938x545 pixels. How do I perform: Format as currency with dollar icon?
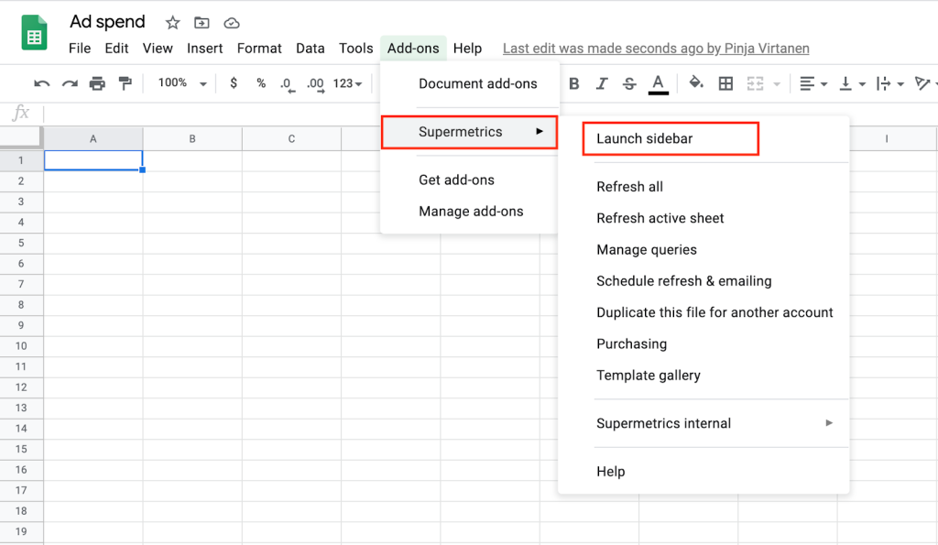234,82
